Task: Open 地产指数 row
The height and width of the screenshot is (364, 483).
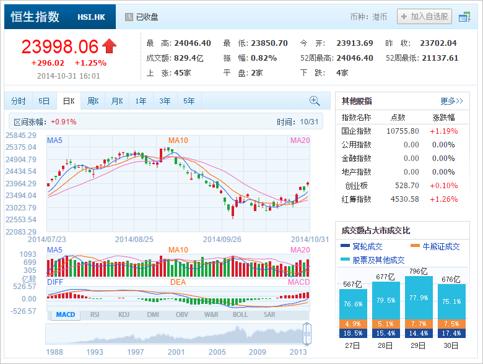Action: tap(402, 172)
